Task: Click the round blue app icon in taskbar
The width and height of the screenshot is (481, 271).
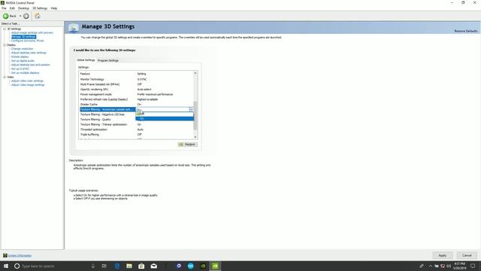Action: click(191, 266)
